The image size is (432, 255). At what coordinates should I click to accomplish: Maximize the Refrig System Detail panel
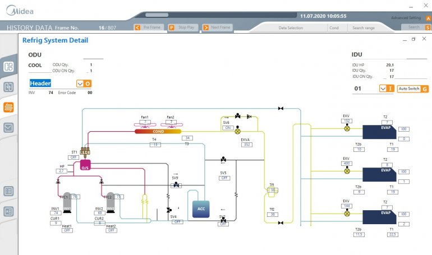coord(413,39)
